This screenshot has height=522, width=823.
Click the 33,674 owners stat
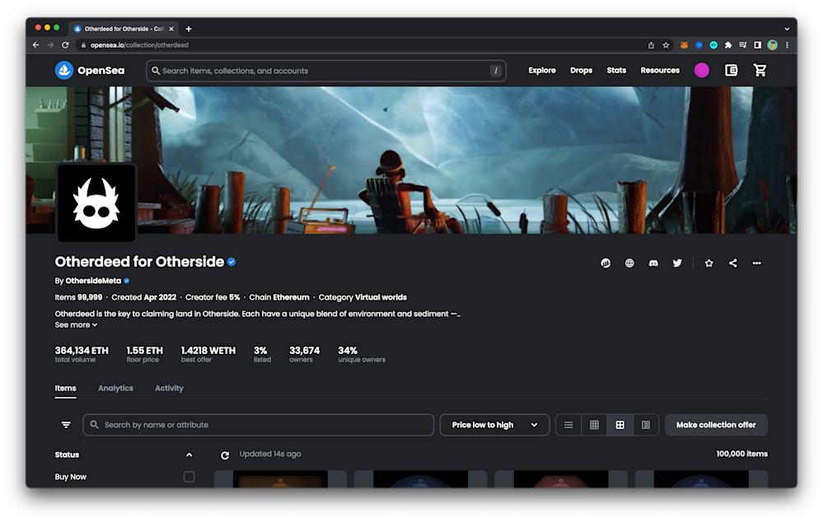click(305, 354)
